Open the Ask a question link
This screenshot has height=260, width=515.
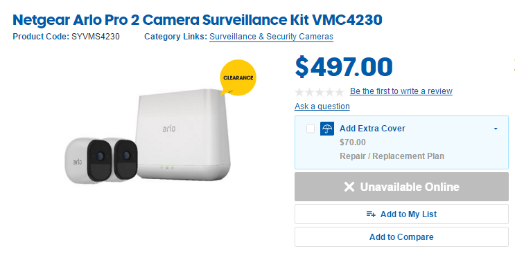[322, 106]
